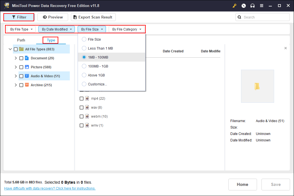Click the Picture category icon
The width and height of the screenshot is (294, 196).
point(27,67)
